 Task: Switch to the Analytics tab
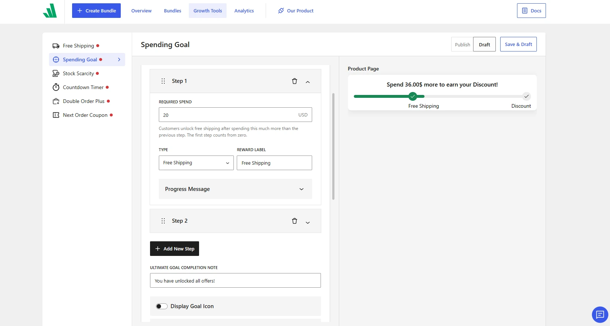244,11
